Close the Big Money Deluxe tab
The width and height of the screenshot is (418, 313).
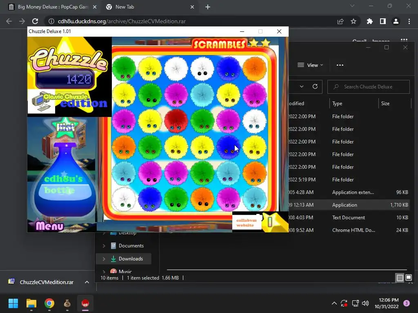pos(95,7)
